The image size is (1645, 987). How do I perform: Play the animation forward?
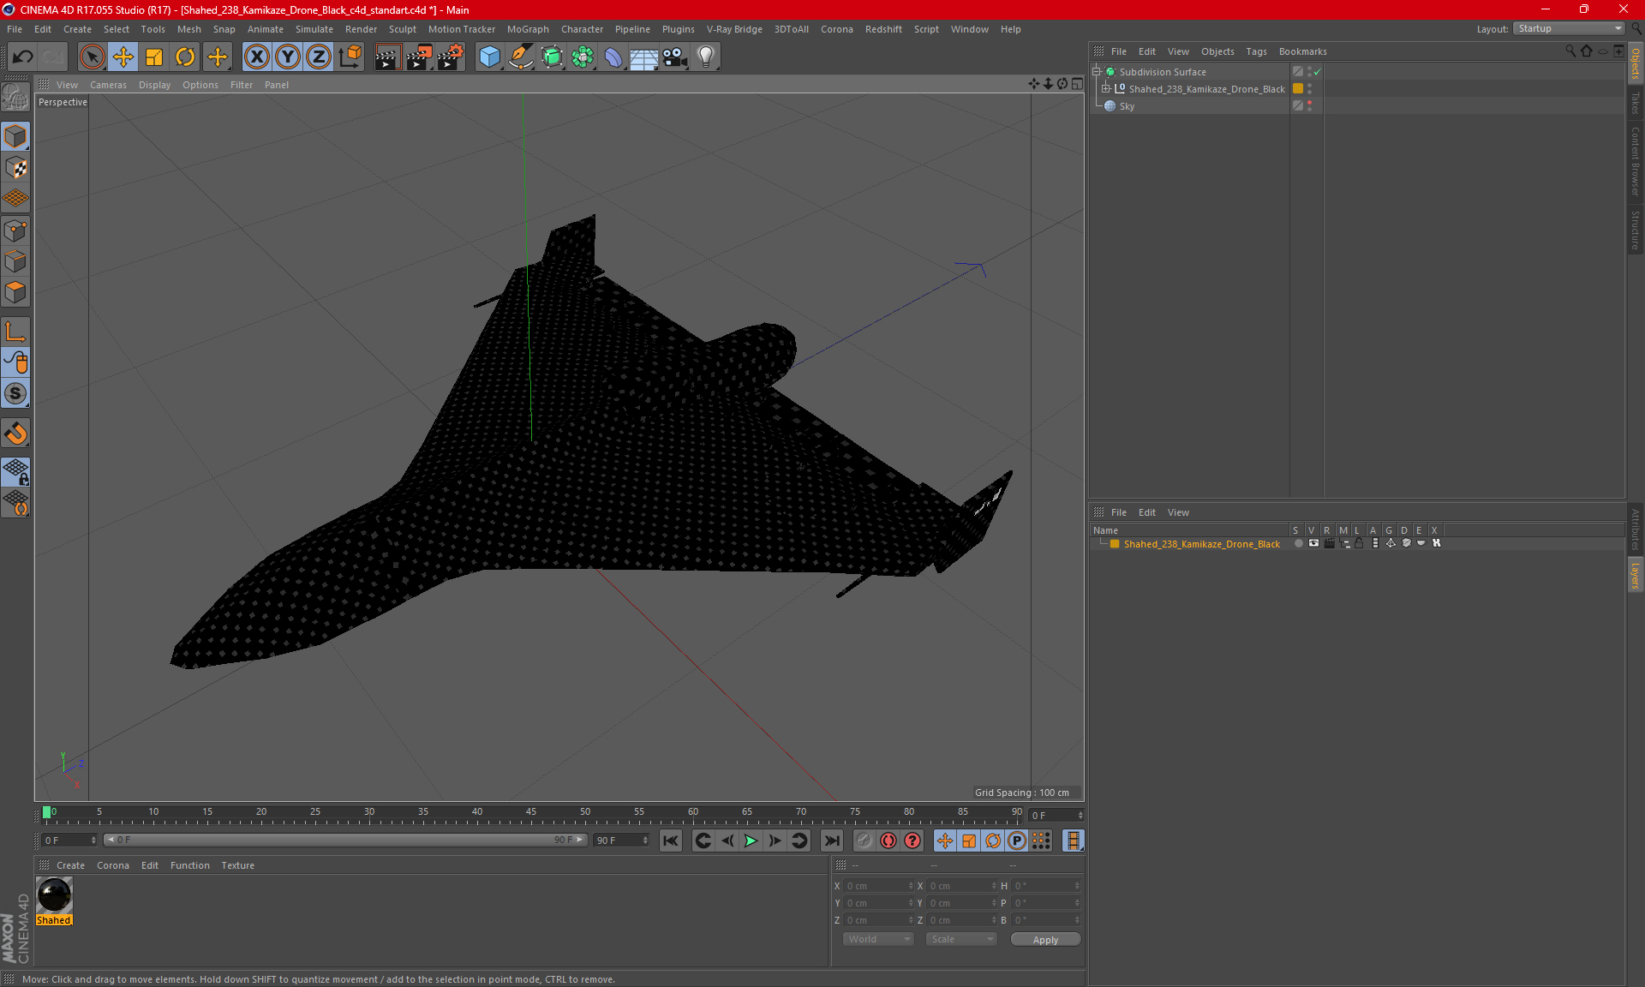pyautogui.click(x=751, y=840)
